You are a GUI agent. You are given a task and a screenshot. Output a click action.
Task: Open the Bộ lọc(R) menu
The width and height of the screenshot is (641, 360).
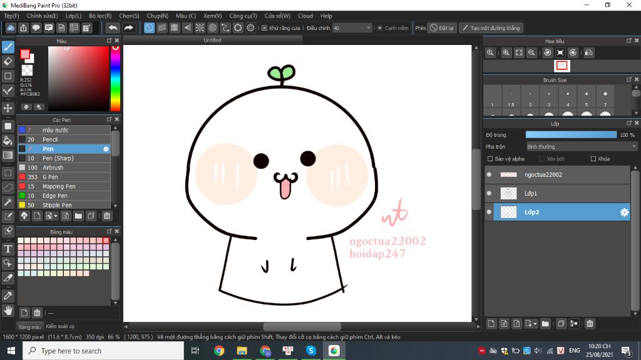100,16
